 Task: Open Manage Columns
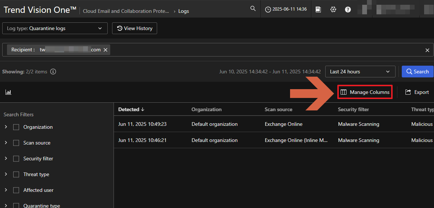[x=365, y=92]
